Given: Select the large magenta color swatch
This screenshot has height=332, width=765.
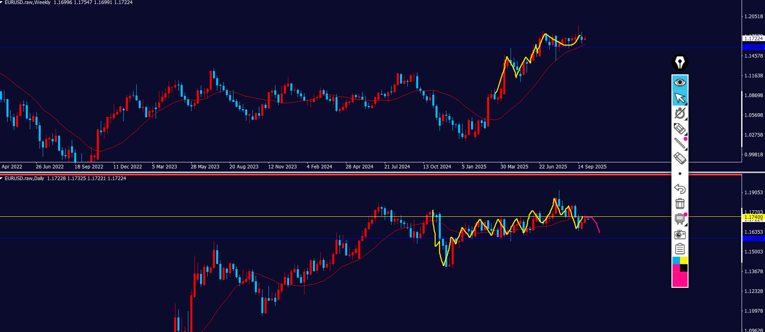Looking at the screenshot, I should [680, 279].
